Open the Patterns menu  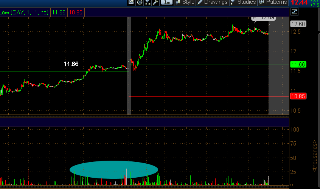tap(277, 2)
